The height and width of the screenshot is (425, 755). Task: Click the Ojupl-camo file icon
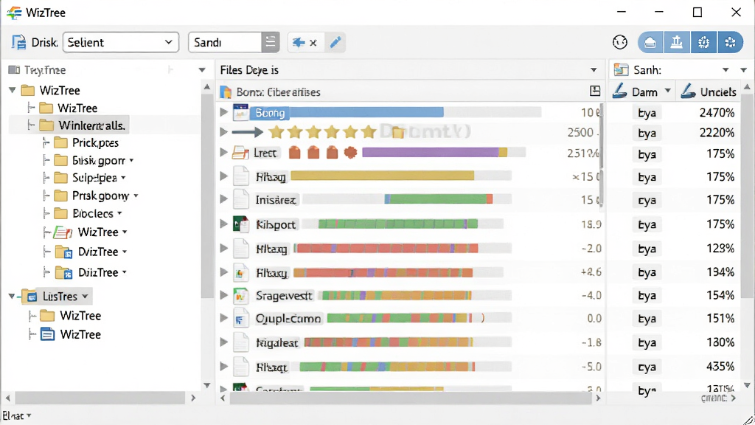coord(241,319)
